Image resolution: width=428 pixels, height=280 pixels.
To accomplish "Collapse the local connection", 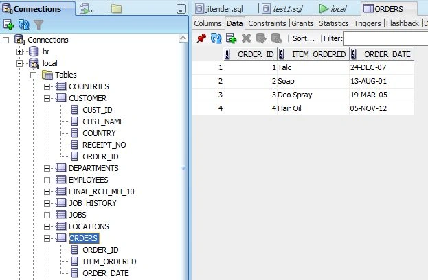I will pyautogui.click(x=19, y=64).
